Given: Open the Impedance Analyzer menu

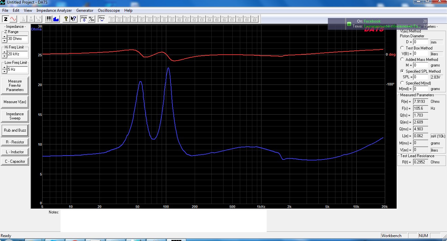Looking at the screenshot, I should pyautogui.click(x=54, y=10).
